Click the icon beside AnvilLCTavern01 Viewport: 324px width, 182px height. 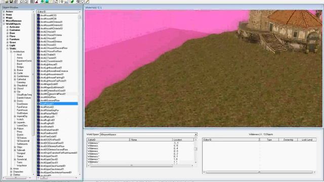click(x=38, y=58)
